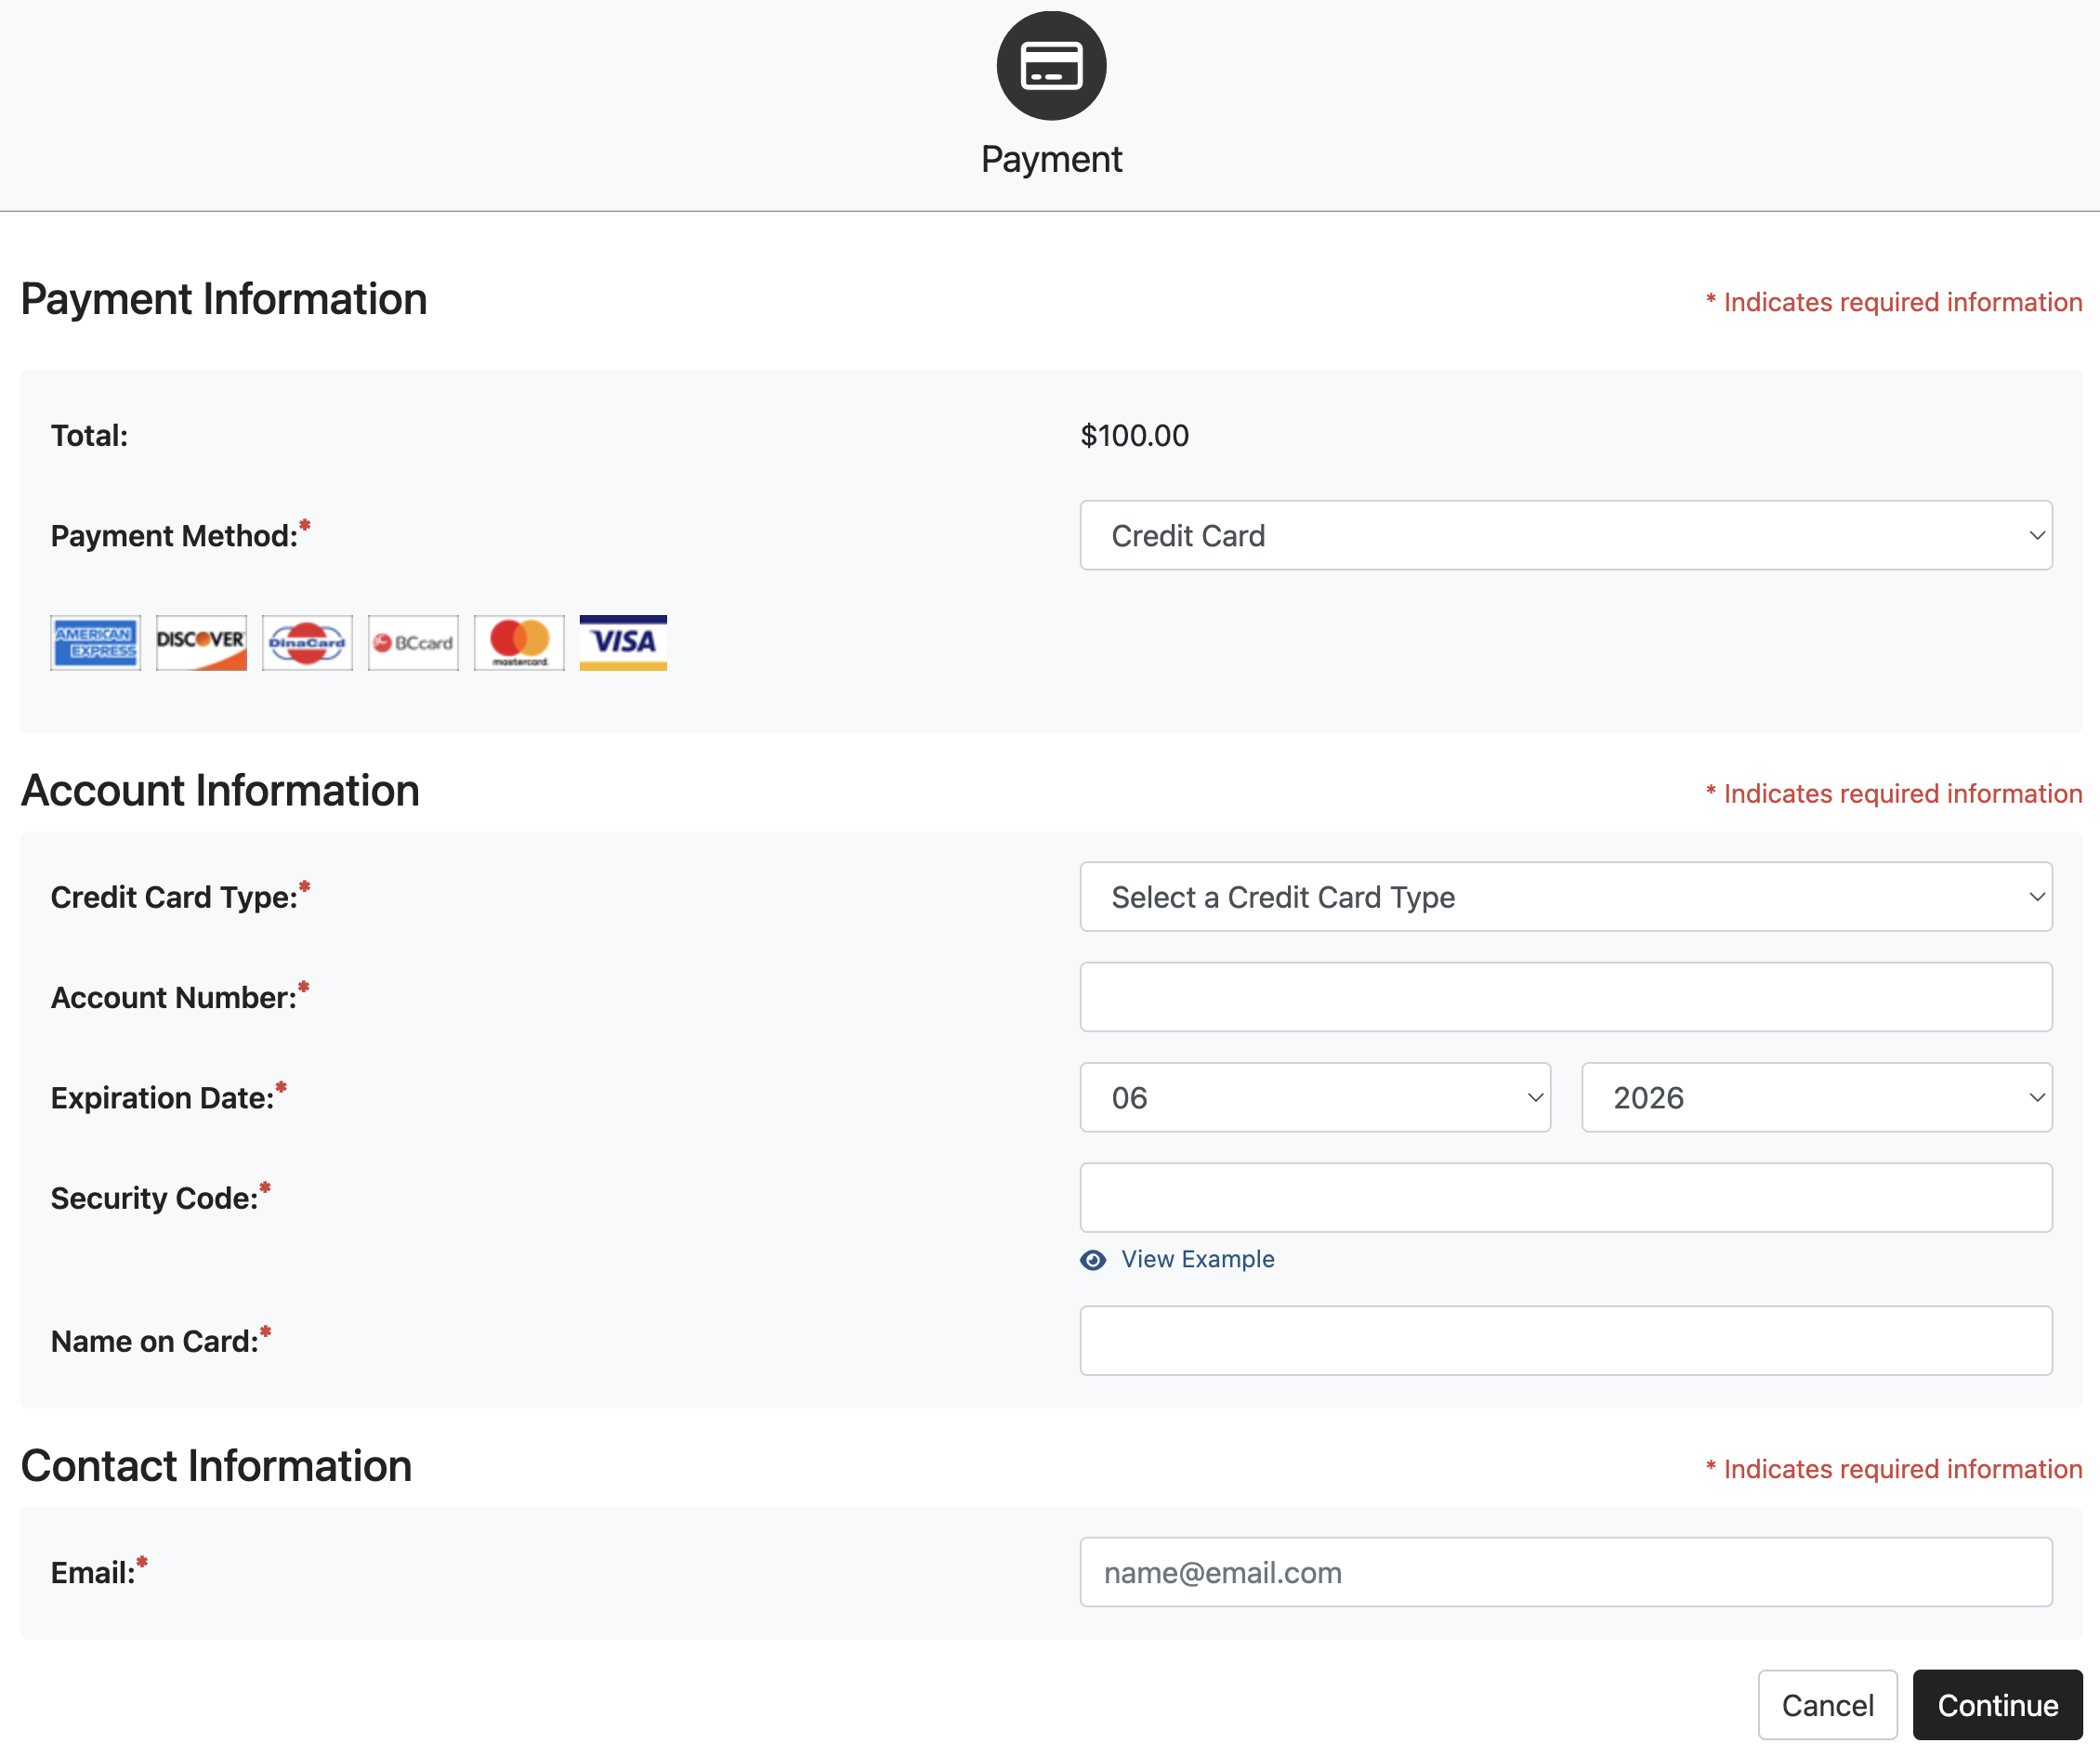The height and width of the screenshot is (1756, 2100).
Task: Open the Payment Method dropdown
Action: tap(1566, 536)
